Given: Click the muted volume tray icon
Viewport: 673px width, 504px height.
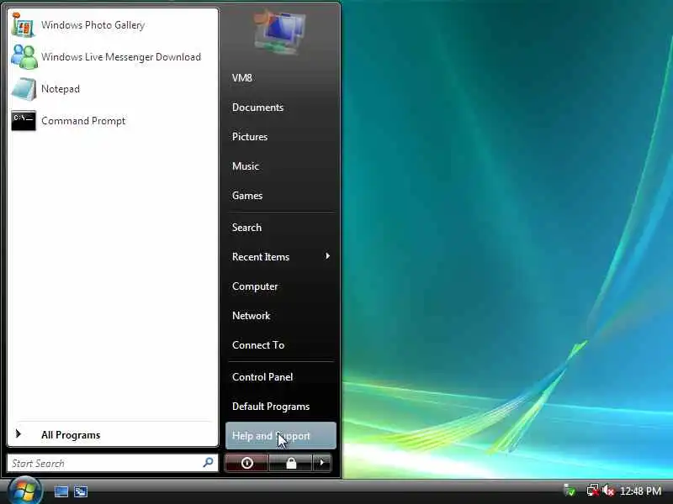Looking at the screenshot, I should click(x=608, y=491).
